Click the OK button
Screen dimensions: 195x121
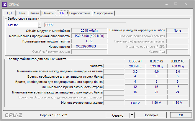181,115
